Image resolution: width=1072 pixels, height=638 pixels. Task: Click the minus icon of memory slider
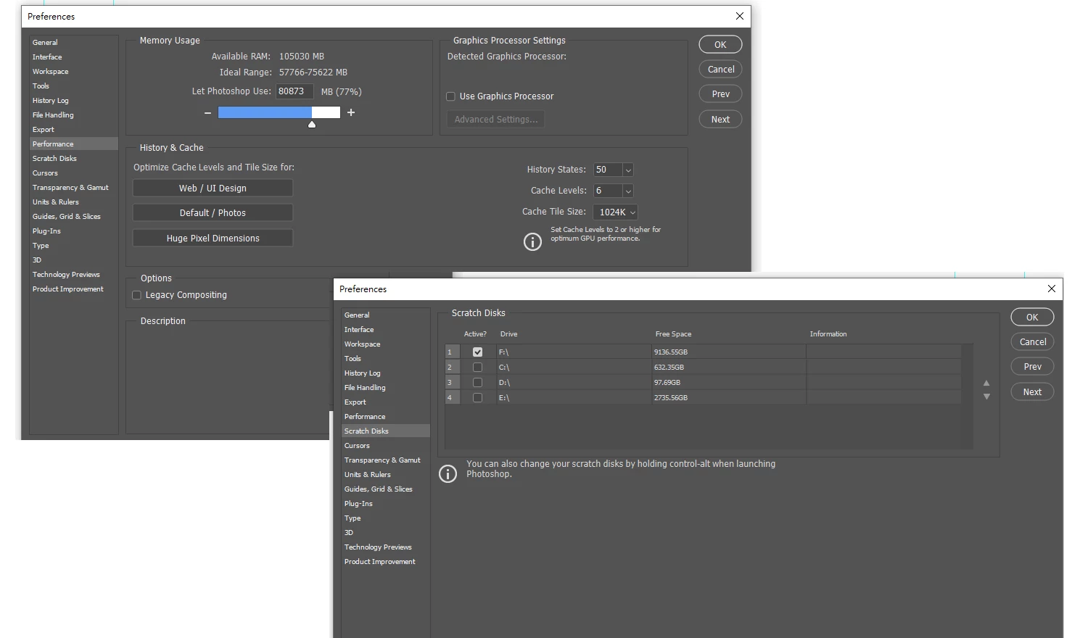click(x=207, y=113)
